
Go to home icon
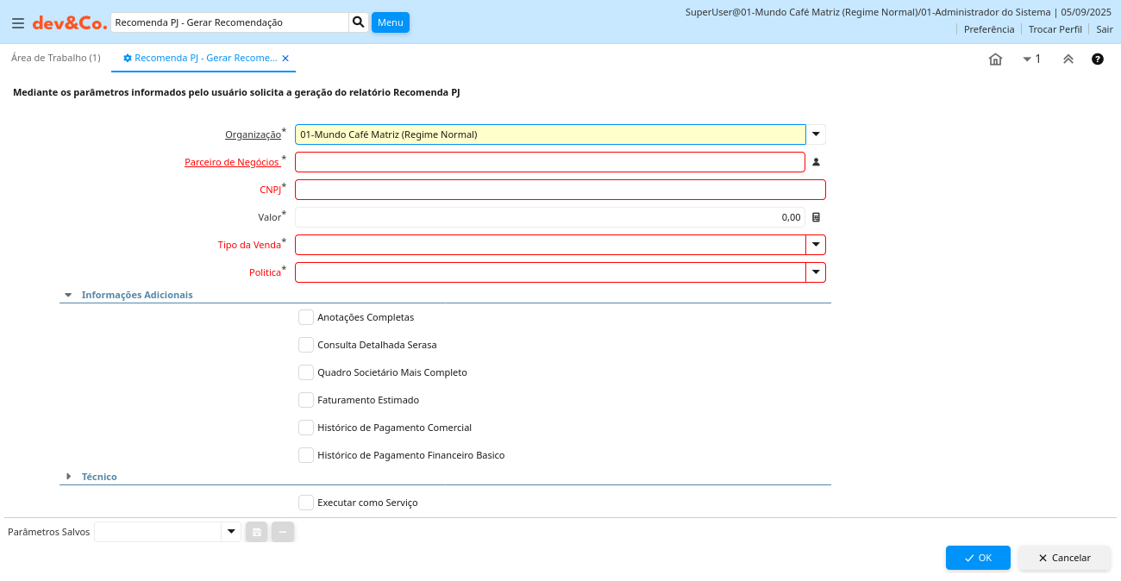point(995,59)
